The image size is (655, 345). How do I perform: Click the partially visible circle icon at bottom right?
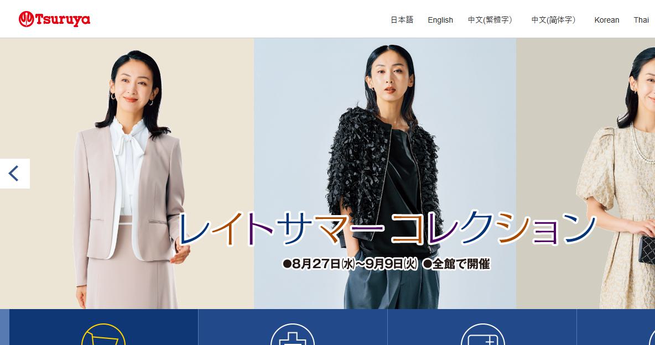(x=652, y=336)
